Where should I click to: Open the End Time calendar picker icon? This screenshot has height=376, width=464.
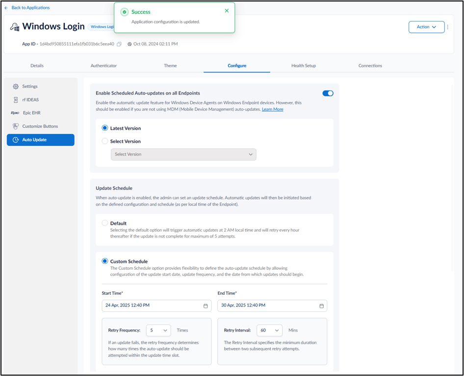(322, 305)
